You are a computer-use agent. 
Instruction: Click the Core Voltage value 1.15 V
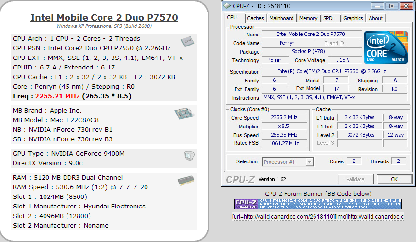pyautogui.click(x=344, y=60)
